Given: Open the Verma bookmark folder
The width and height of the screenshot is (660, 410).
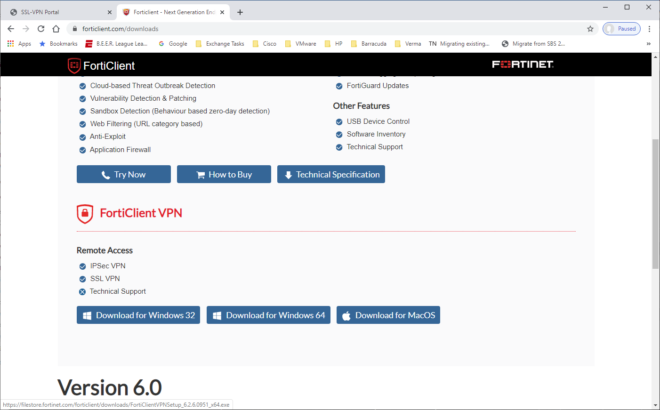Looking at the screenshot, I should (408, 44).
